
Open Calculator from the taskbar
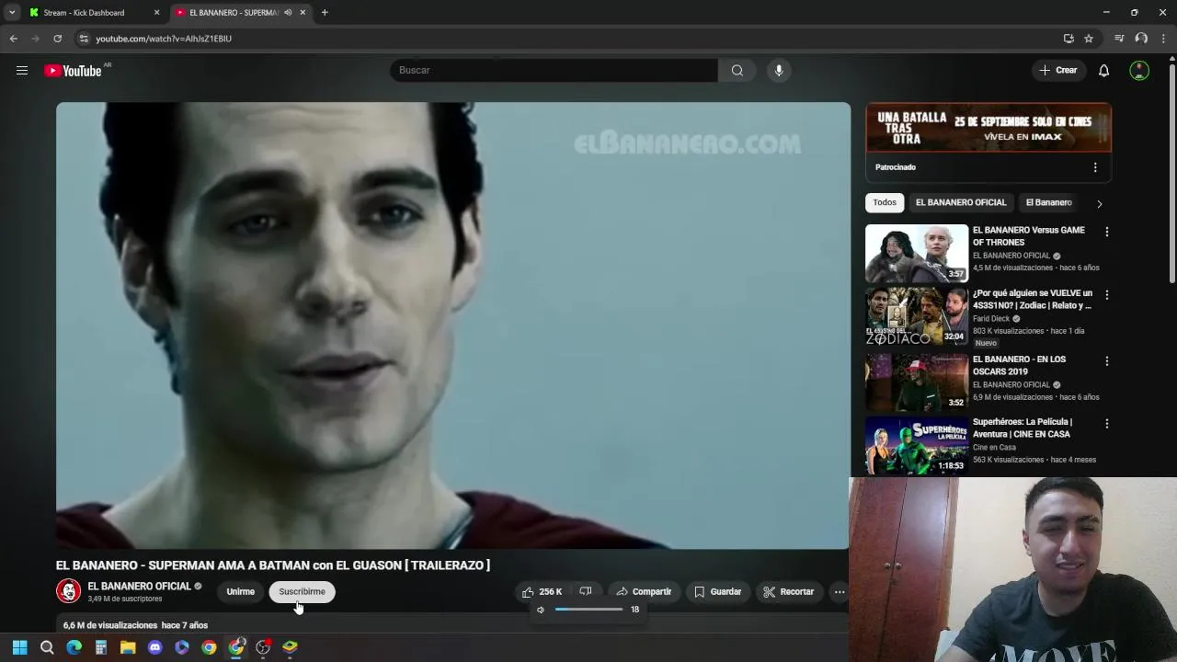point(101,647)
